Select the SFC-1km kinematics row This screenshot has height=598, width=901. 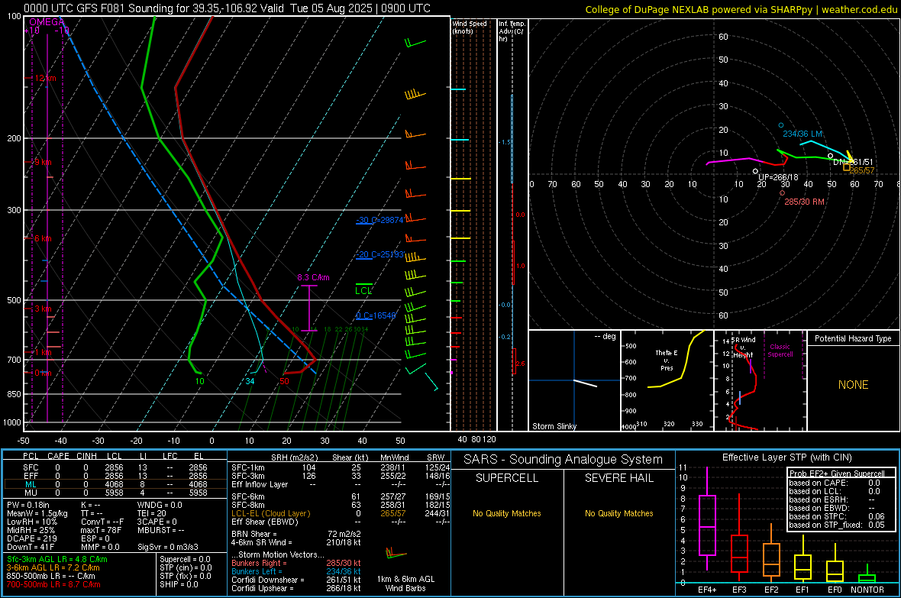coord(341,467)
